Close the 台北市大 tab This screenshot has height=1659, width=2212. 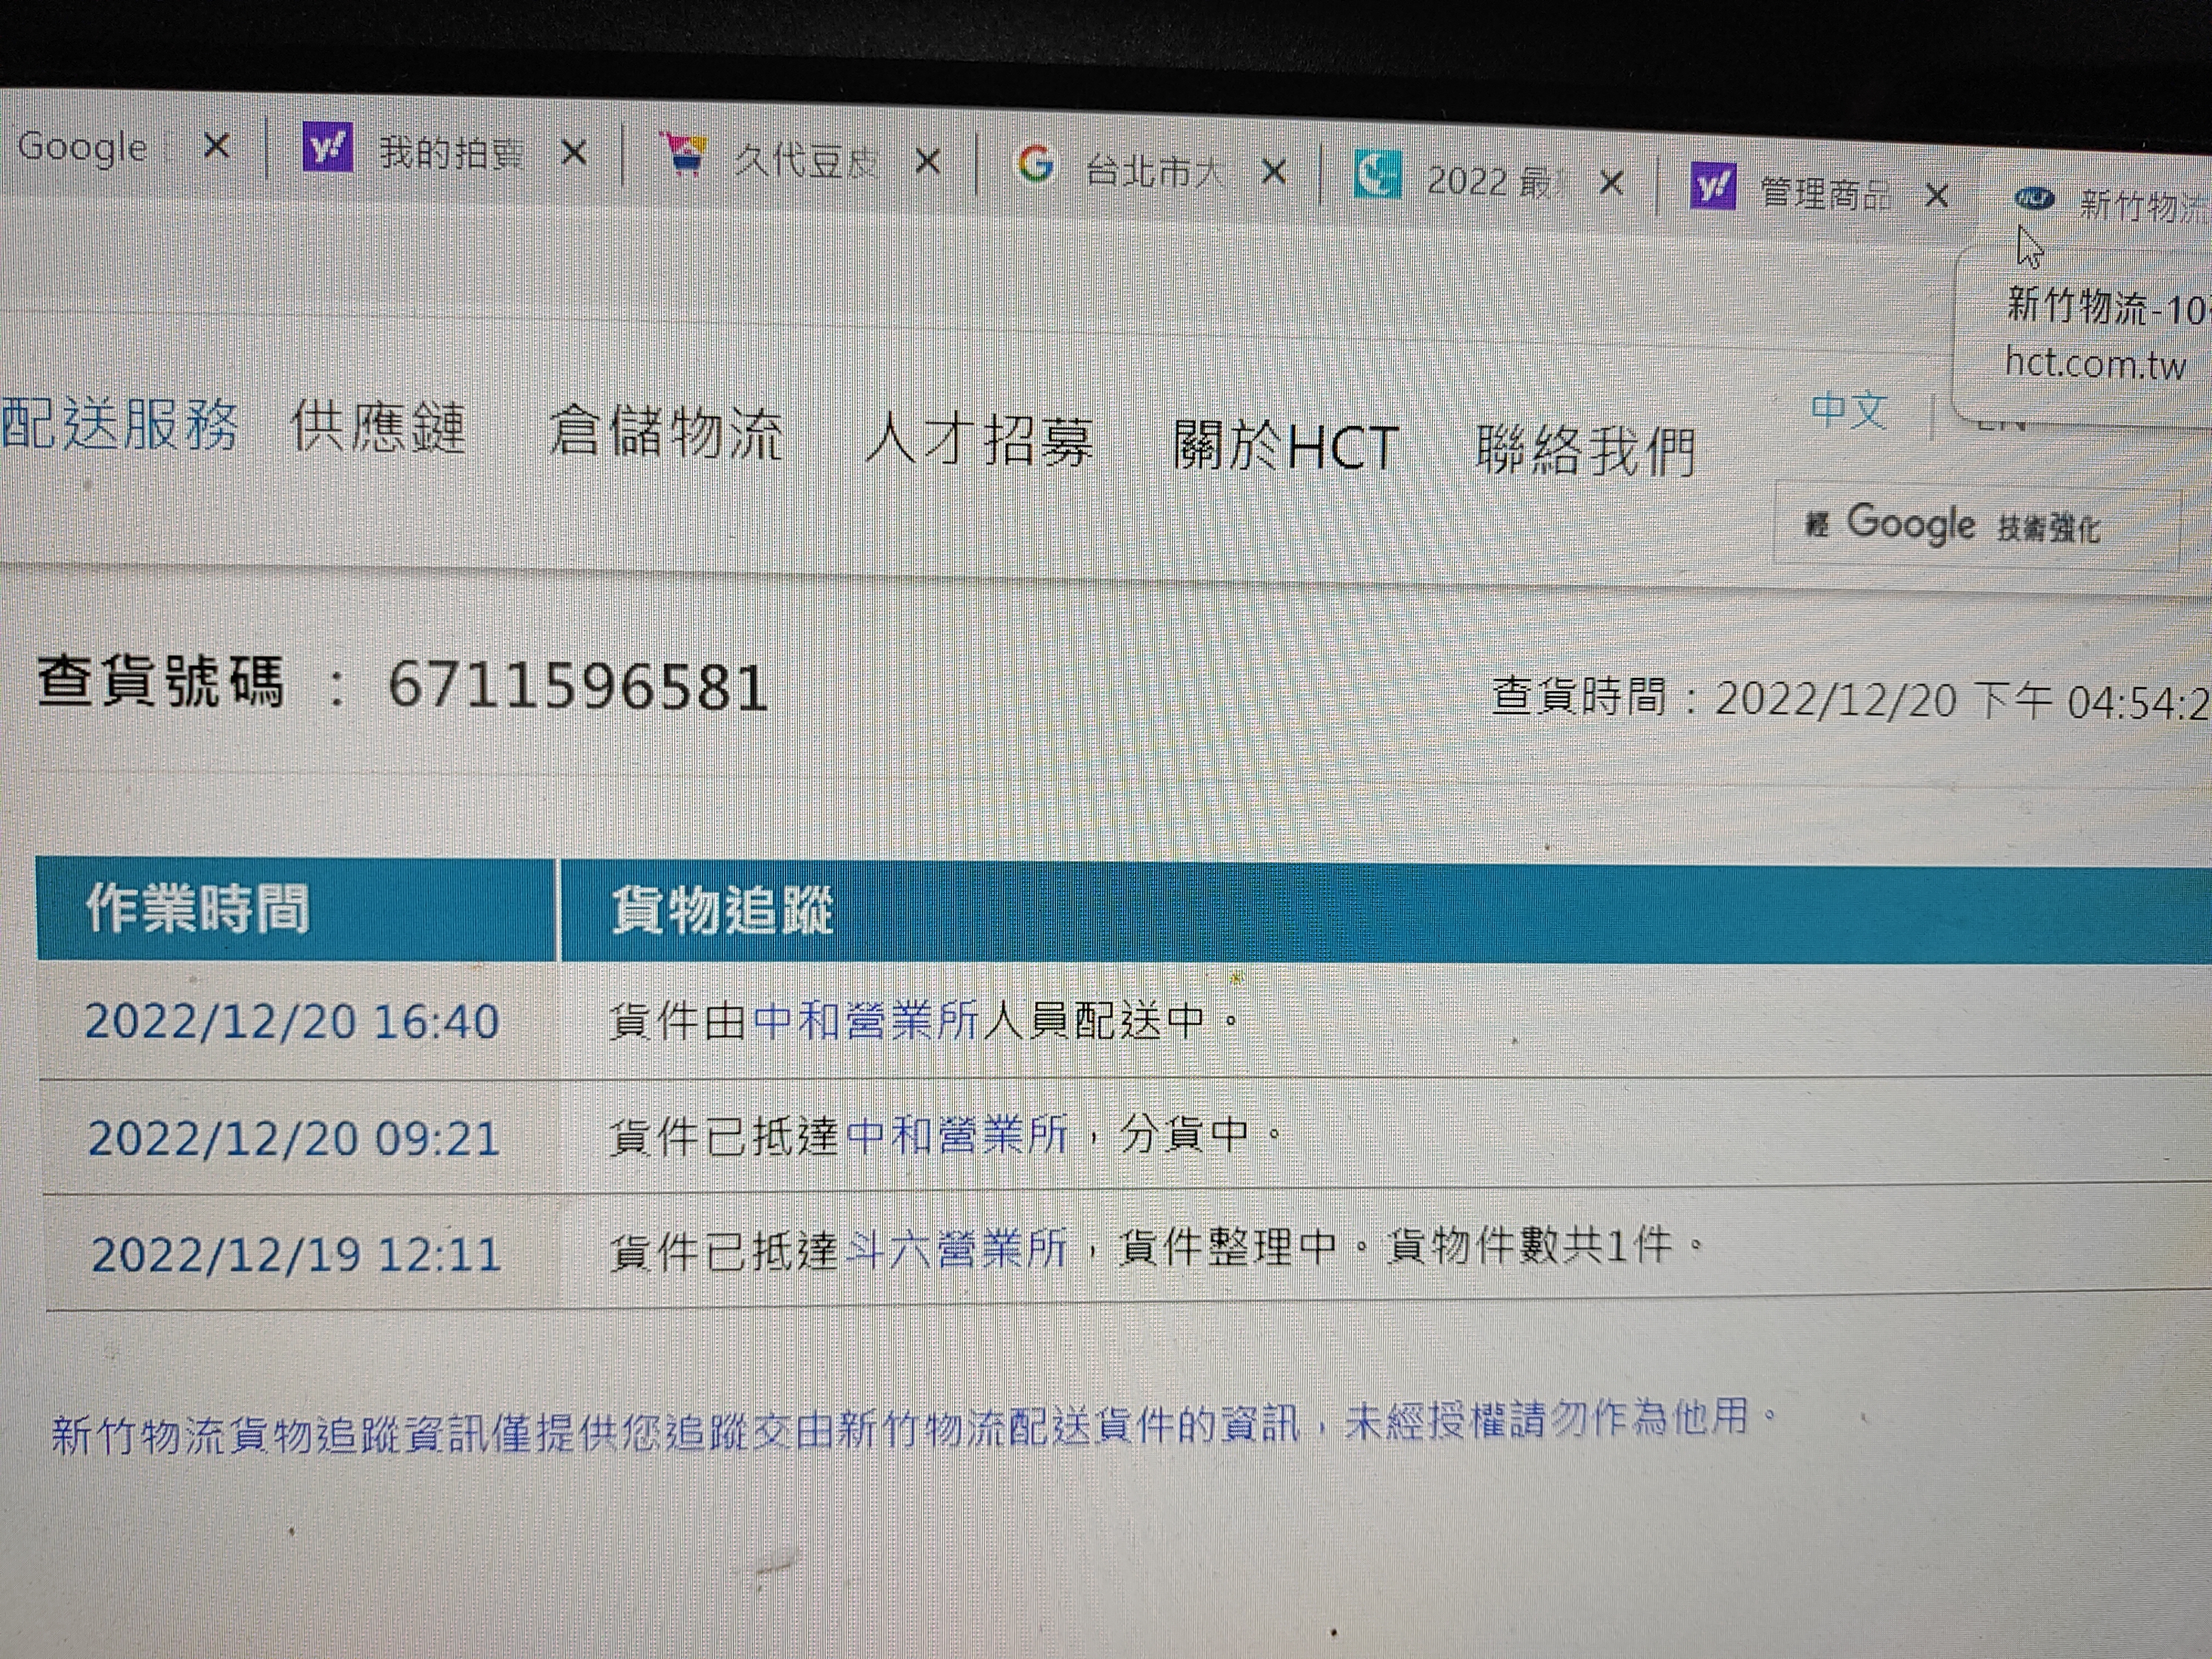tap(1273, 173)
